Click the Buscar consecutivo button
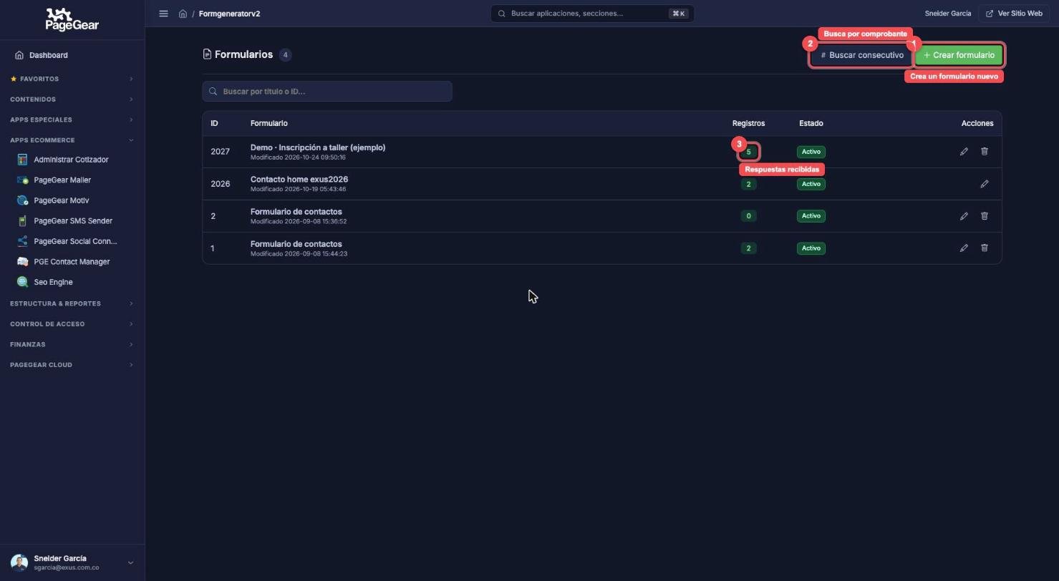 tap(862, 55)
